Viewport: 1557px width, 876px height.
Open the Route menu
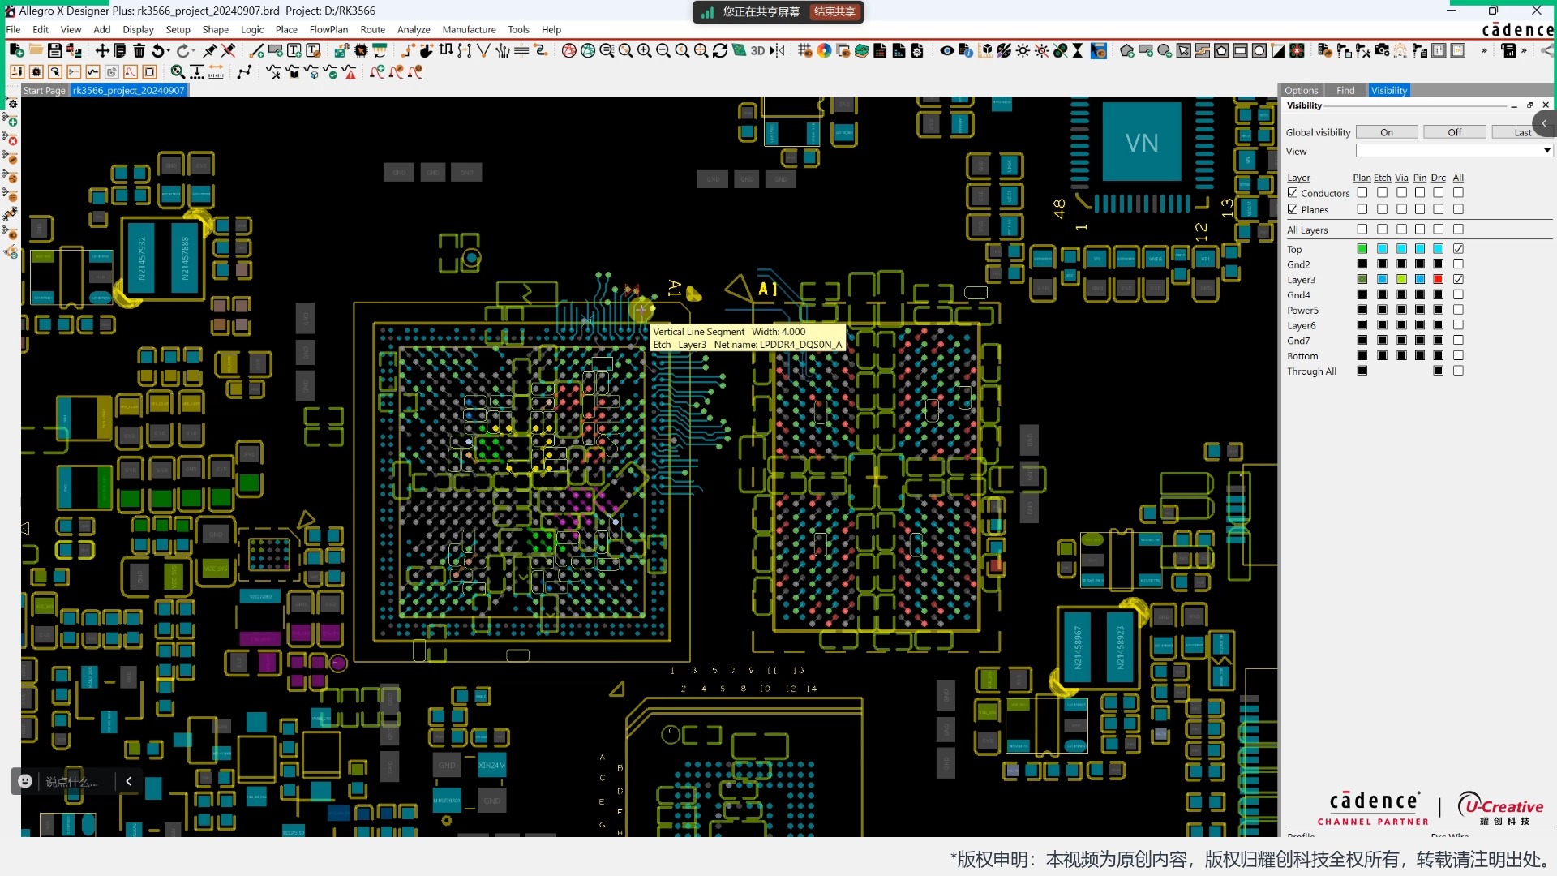click(x=372, y=29)
